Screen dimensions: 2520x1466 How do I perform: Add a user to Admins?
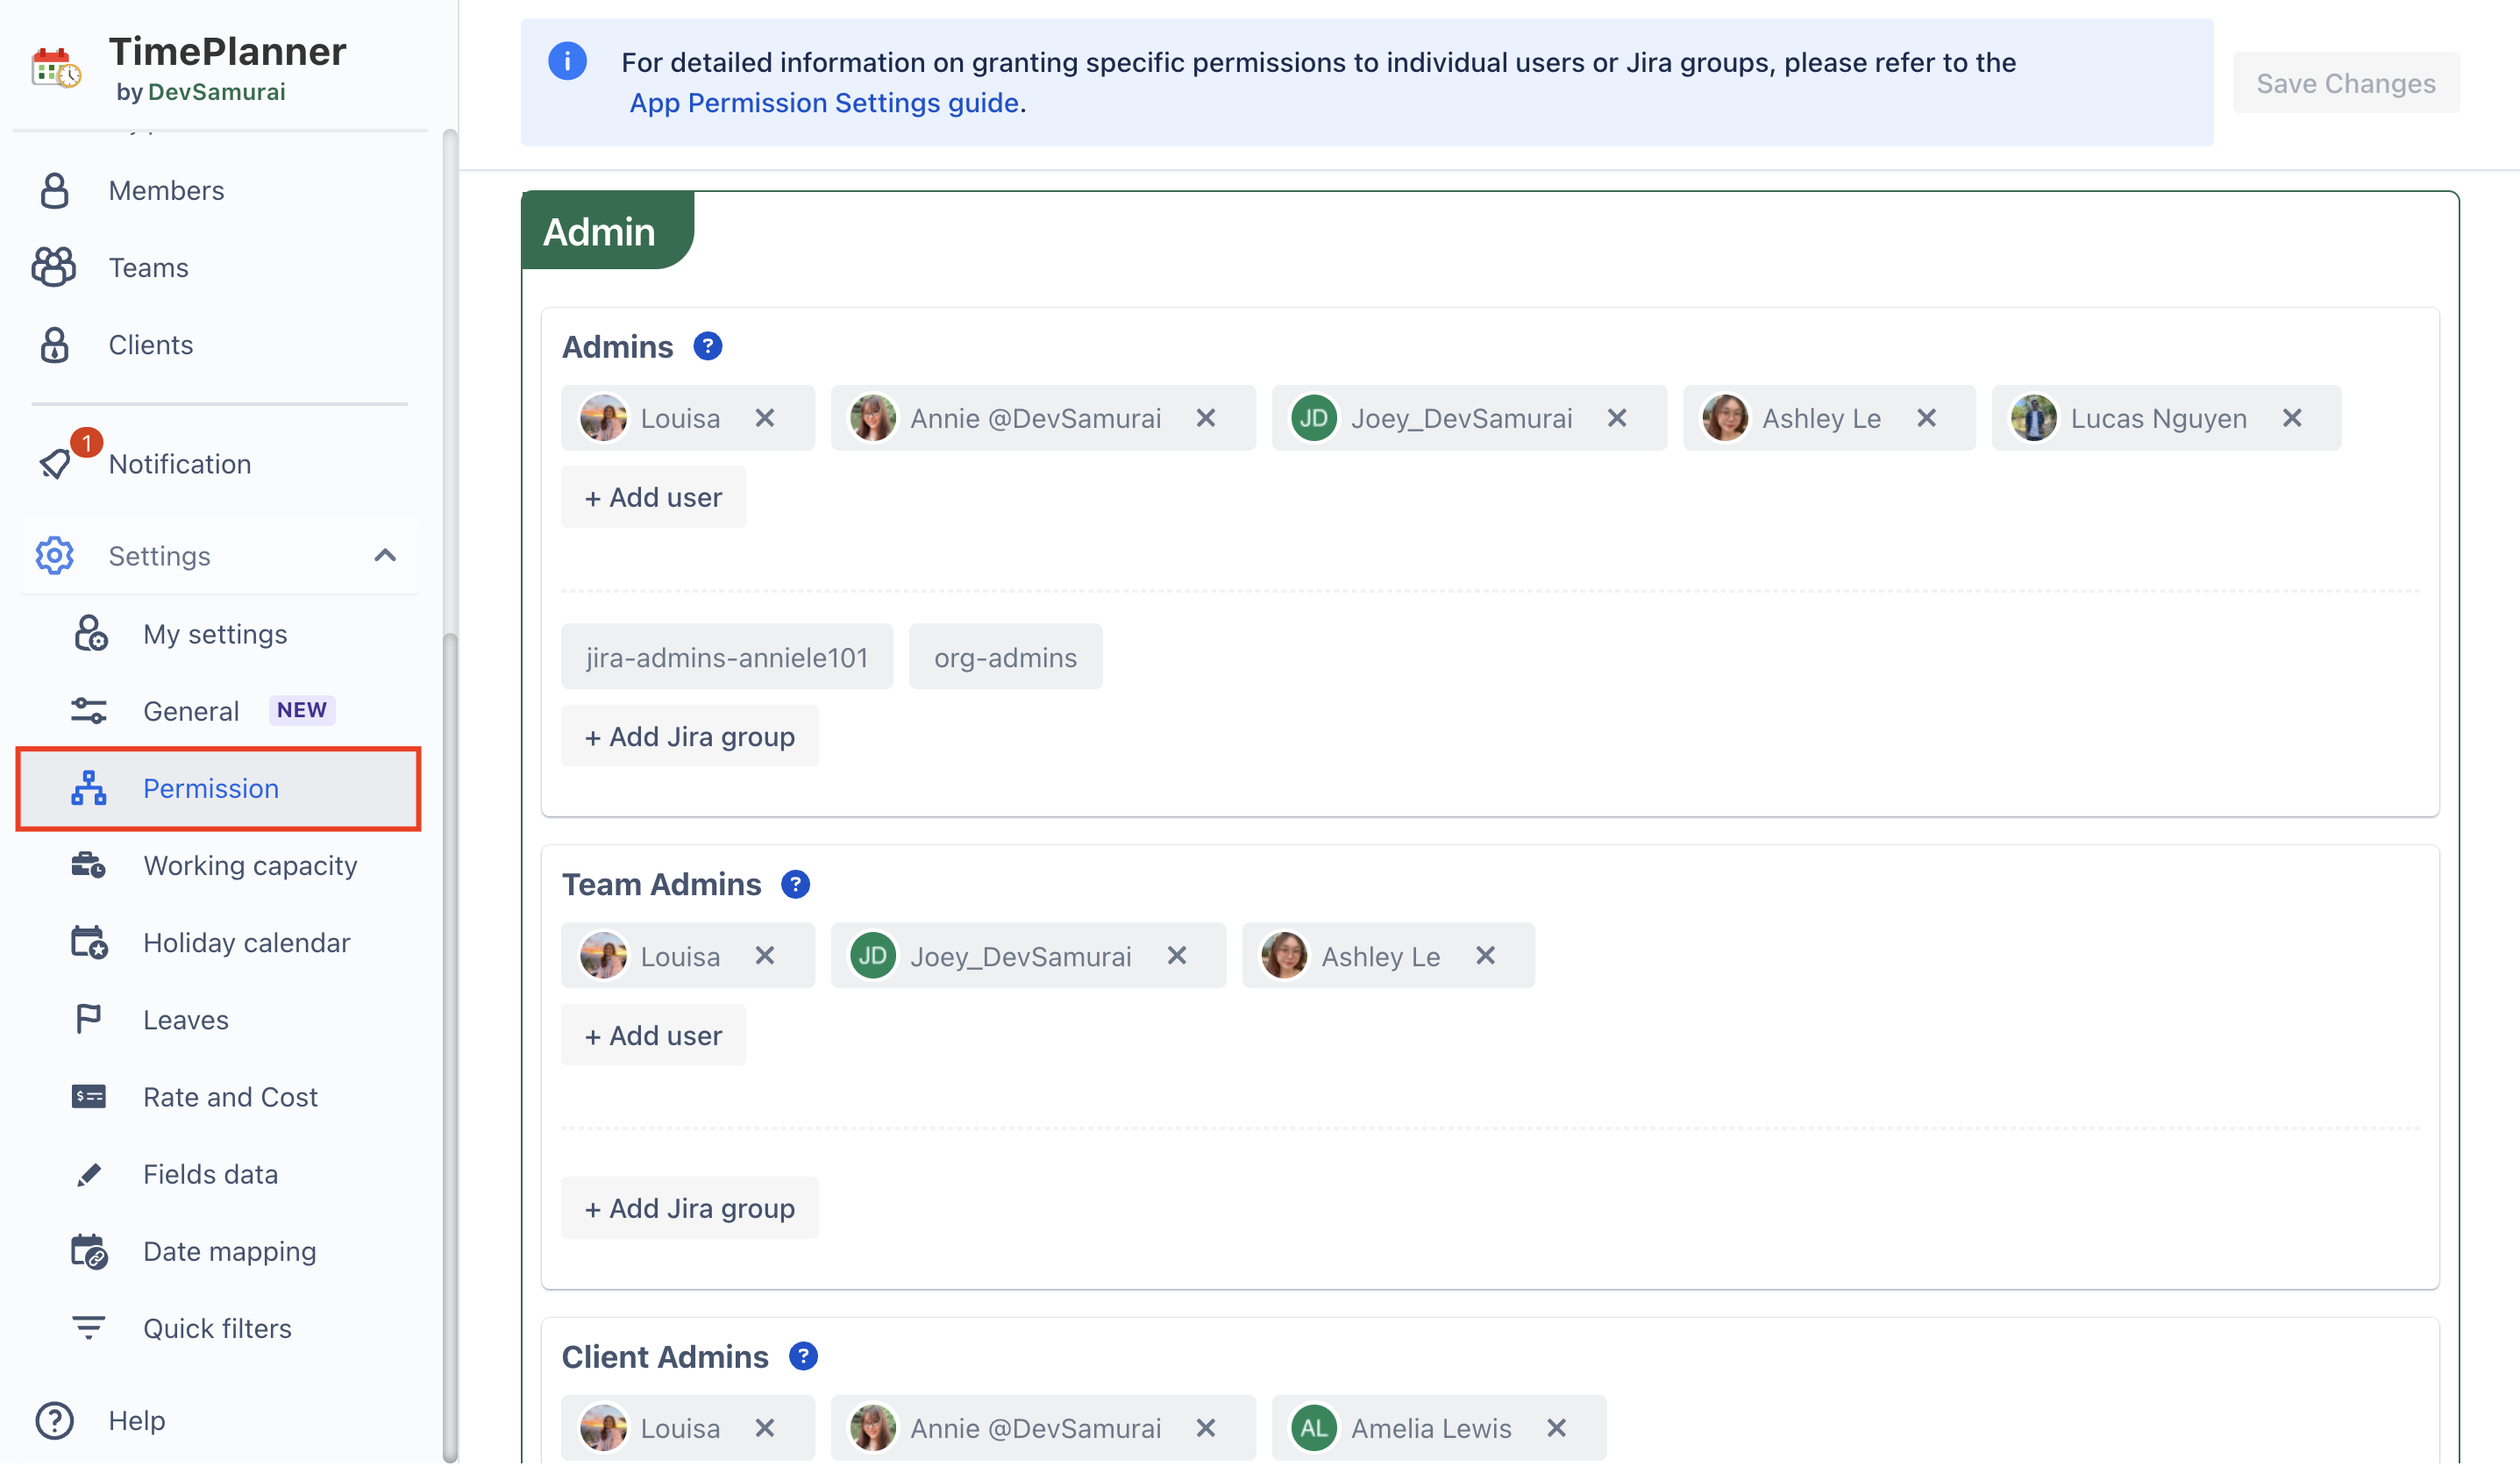tap(653, 497)
